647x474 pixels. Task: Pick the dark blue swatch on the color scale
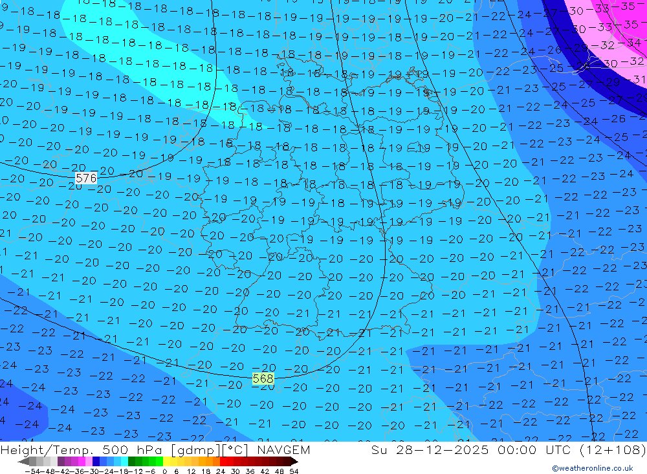point(96,461)
